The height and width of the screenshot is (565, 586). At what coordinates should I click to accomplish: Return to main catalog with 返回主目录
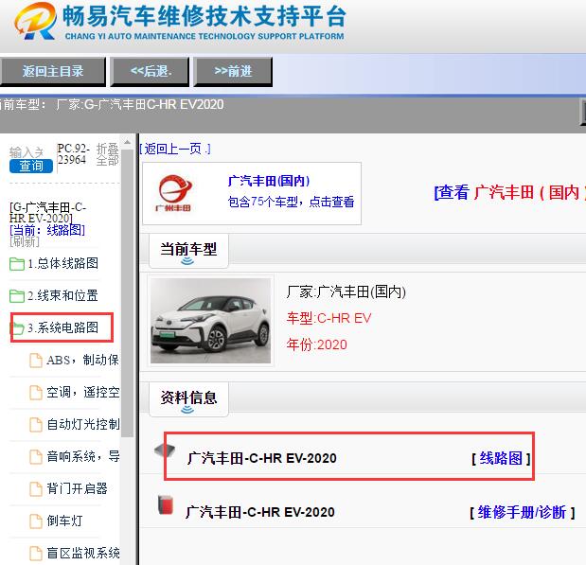pos(53,71)
